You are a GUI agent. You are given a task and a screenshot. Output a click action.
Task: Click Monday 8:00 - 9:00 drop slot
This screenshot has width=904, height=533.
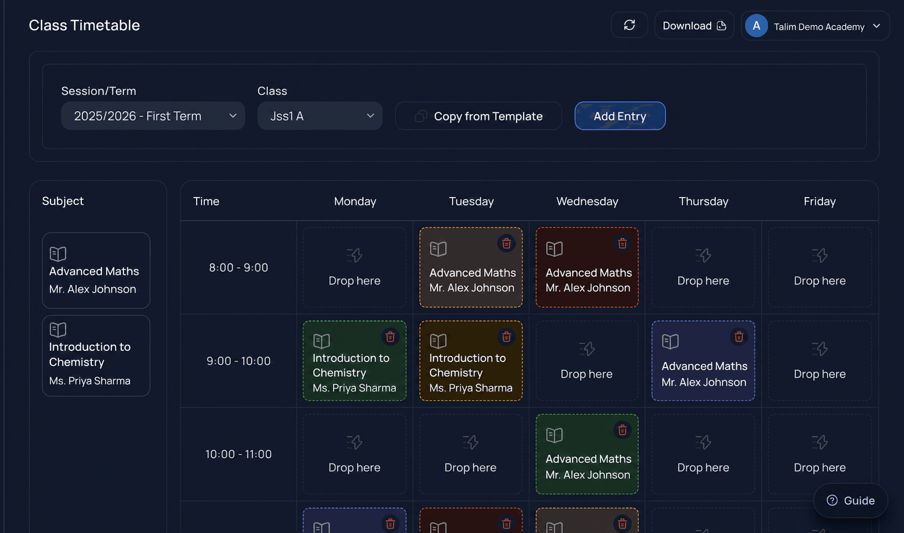coord(354,267)
